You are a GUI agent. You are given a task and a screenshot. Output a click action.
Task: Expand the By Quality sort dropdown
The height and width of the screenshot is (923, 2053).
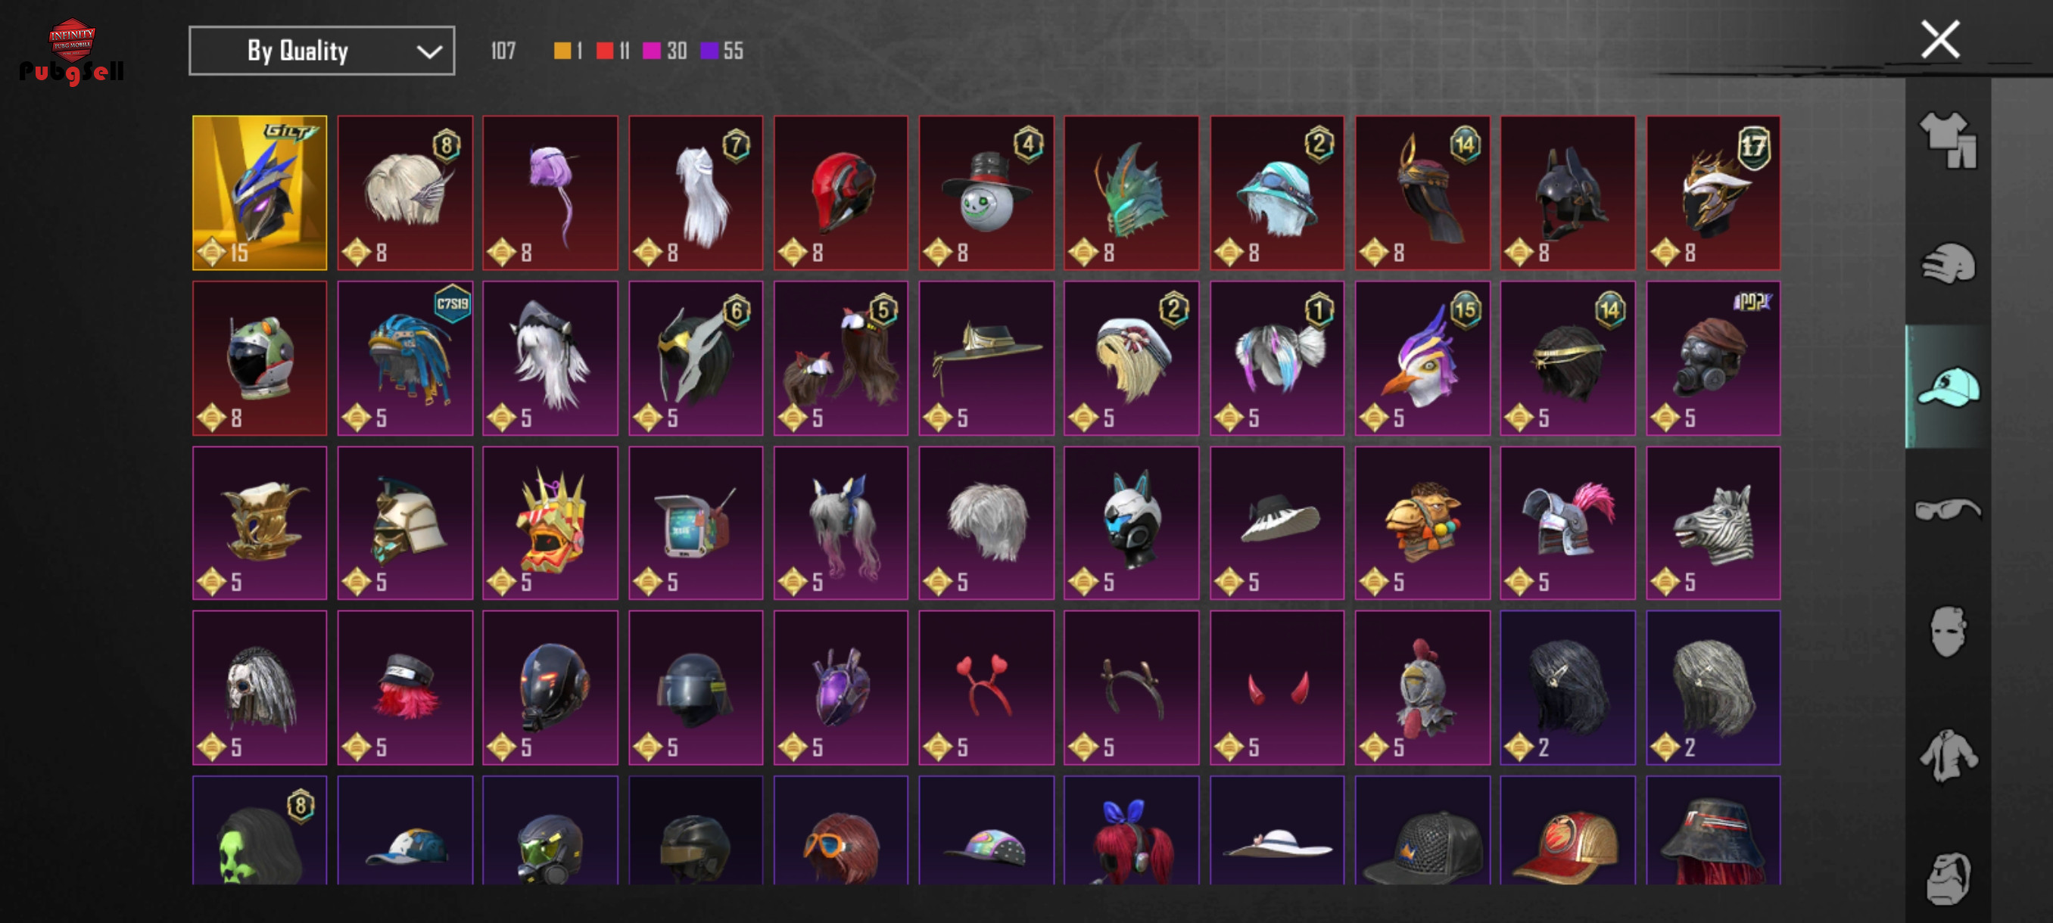click(x=321, y=51)
